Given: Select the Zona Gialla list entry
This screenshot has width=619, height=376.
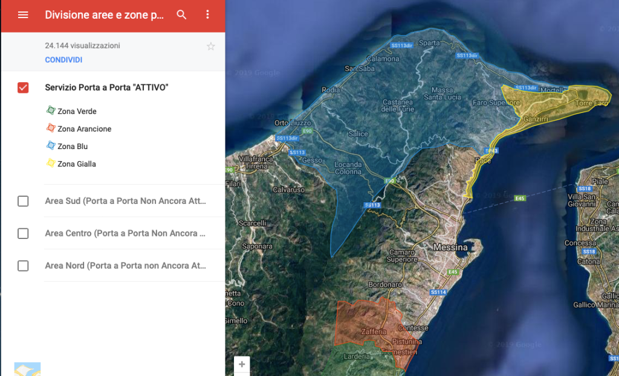Looking at the screenshot, I should 77,164.
